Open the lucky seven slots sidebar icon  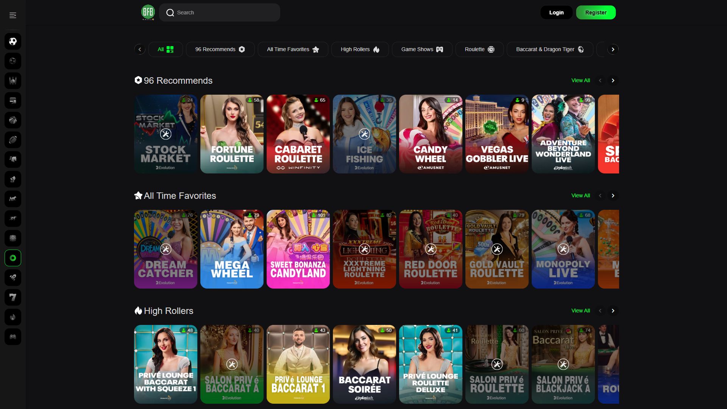coord(13,297)
